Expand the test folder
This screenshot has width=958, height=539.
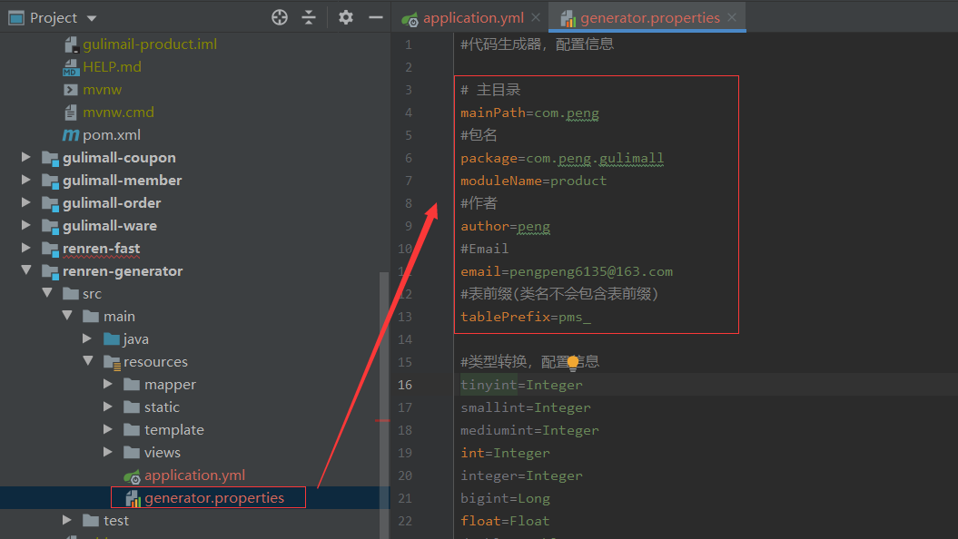67,520
